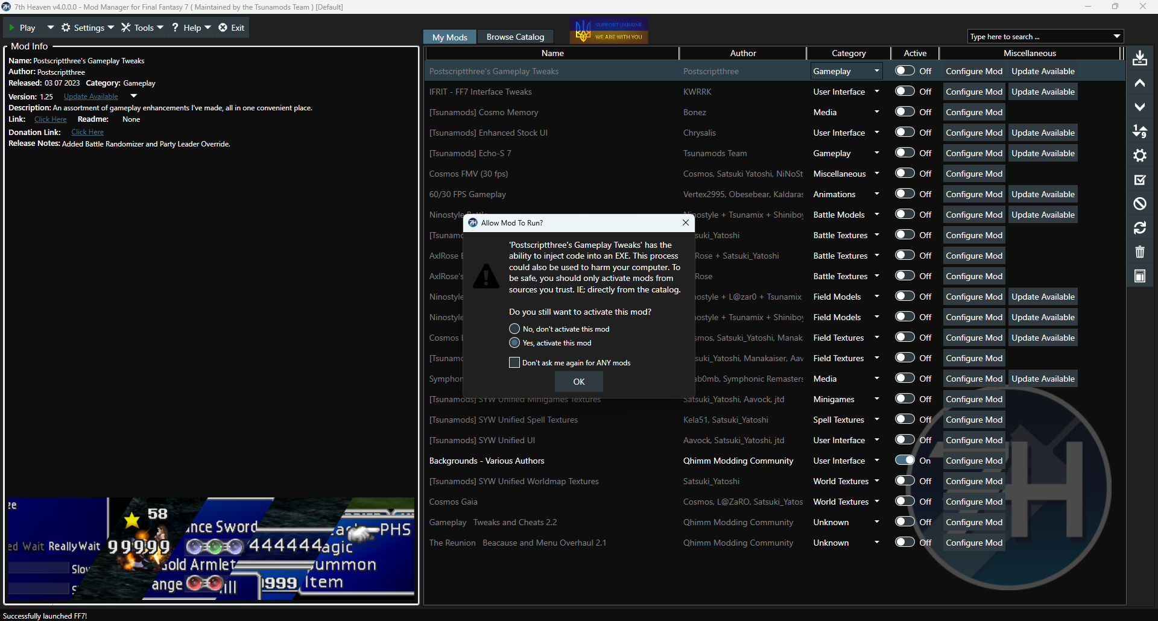
Task: Select the 'Cosmos FMV (30 fps)' mod row
Action: 775,174
